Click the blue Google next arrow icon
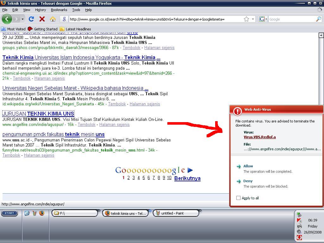The image size is (324, 243). 190,170
